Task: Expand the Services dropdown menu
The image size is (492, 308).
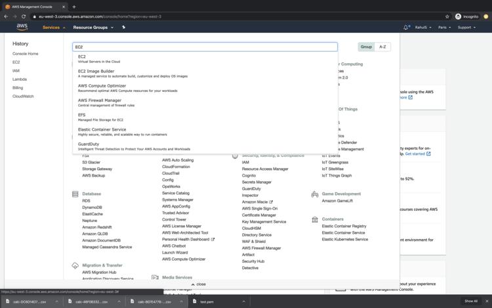Action: click(x=53, y=28)
